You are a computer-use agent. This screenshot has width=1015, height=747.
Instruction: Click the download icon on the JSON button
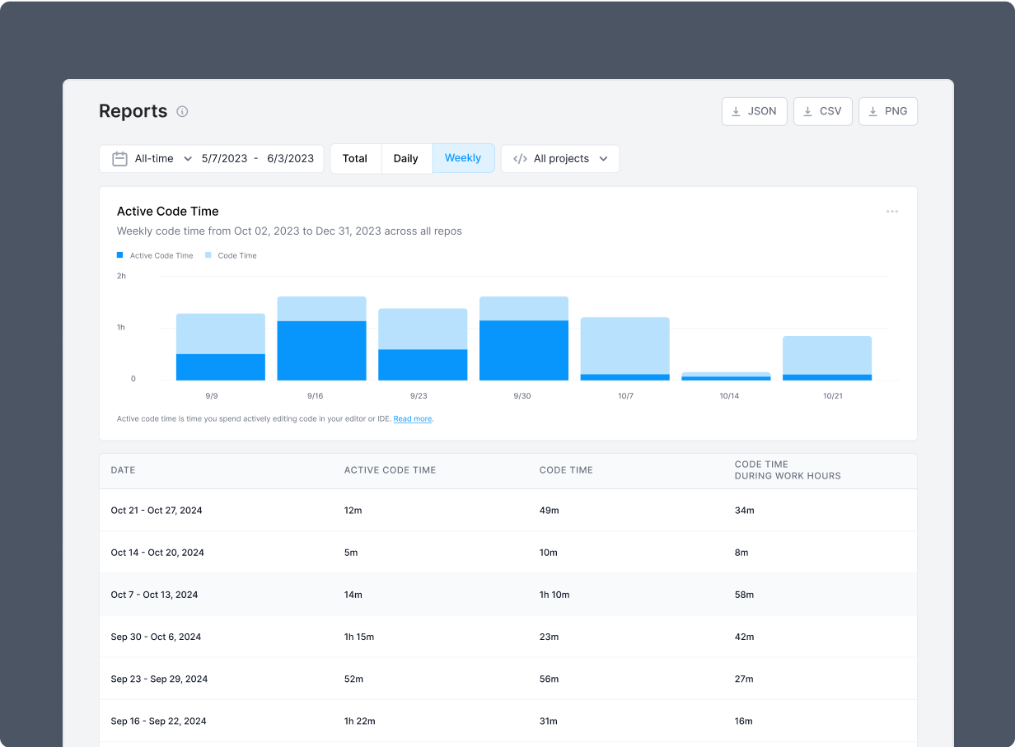click(x=737, y=111)
